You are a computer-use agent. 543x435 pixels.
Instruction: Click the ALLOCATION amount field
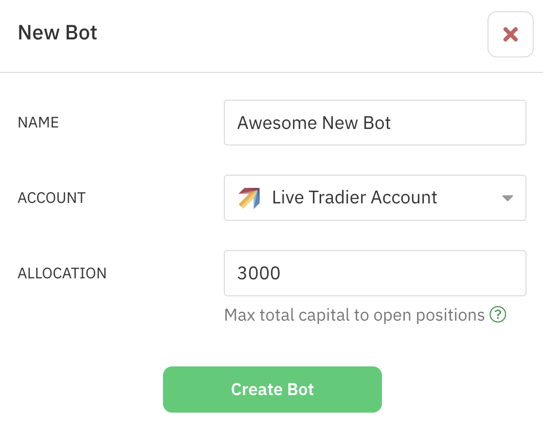375,273
